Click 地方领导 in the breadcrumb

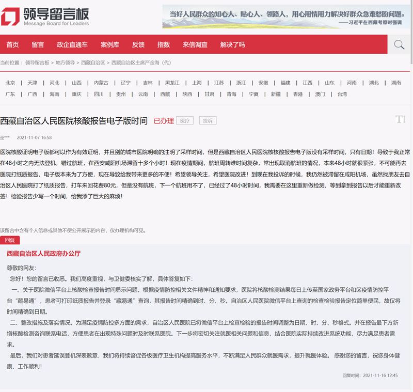(x=65, y=62)
